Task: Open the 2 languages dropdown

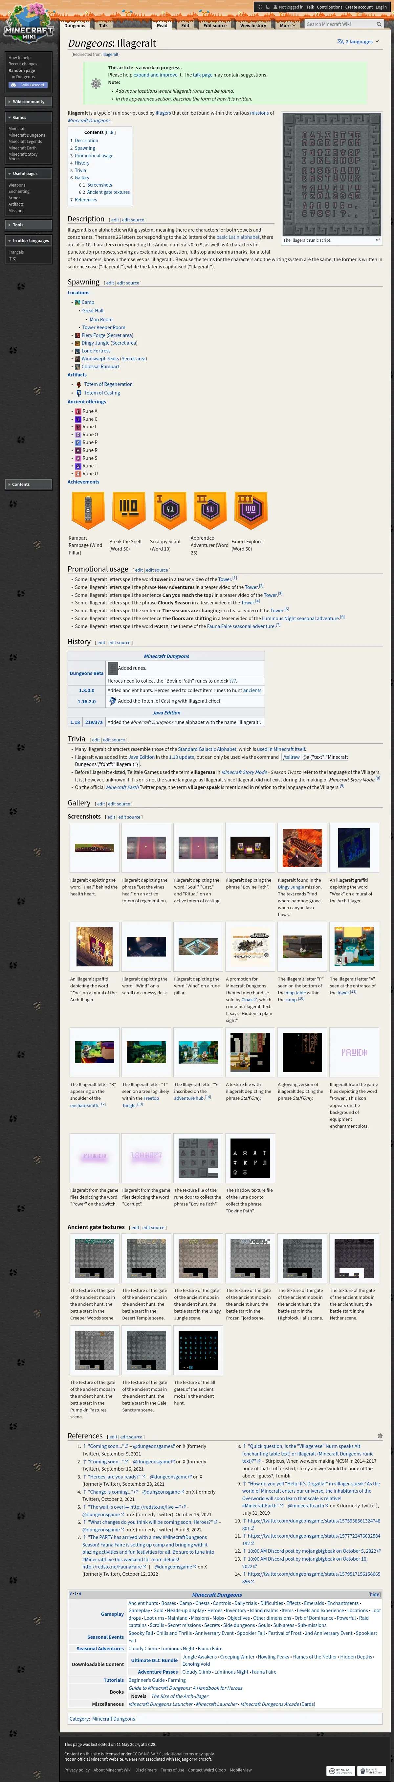Action: (359, 41)
